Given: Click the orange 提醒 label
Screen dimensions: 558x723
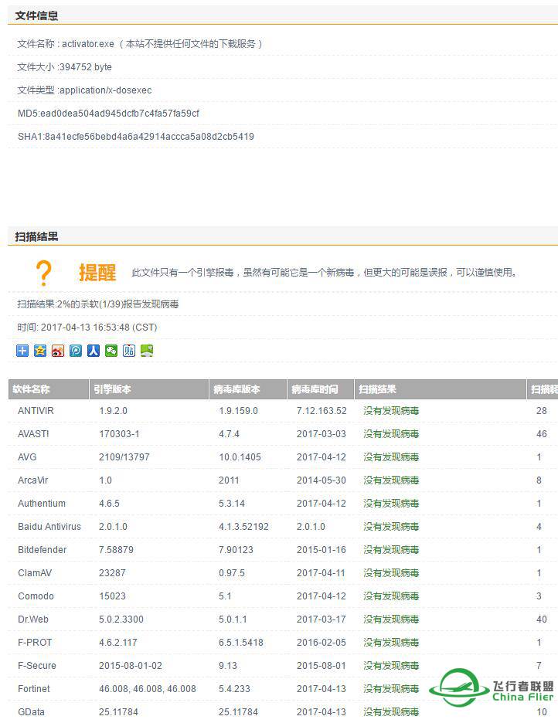Looking at the screenshot, I should [97, 273].
